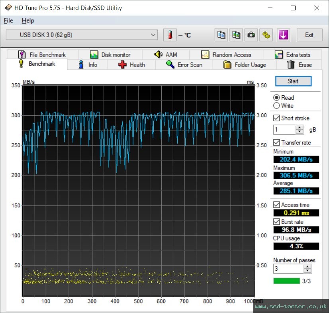Image resolution: width=329 pixels, height=313 pixels.
Task: Open the File menu
Action: pyautogui.click(x=8, y=21)
